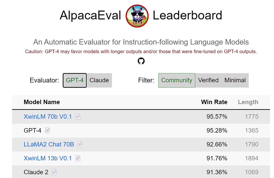Image resolution: width=274 pixels, height=178 pixels.
Task: Open the document icon beside XwinLM 70b V0.1
Action: tap(78, 117)
